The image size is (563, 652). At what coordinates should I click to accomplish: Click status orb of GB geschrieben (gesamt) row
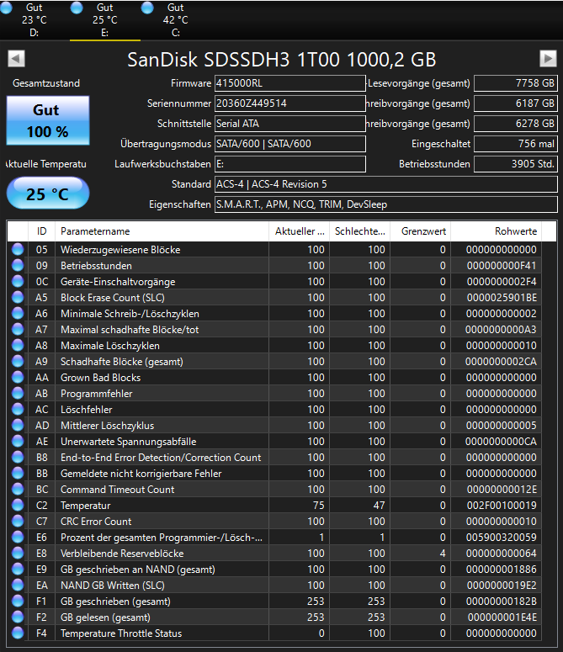[18, 602]
